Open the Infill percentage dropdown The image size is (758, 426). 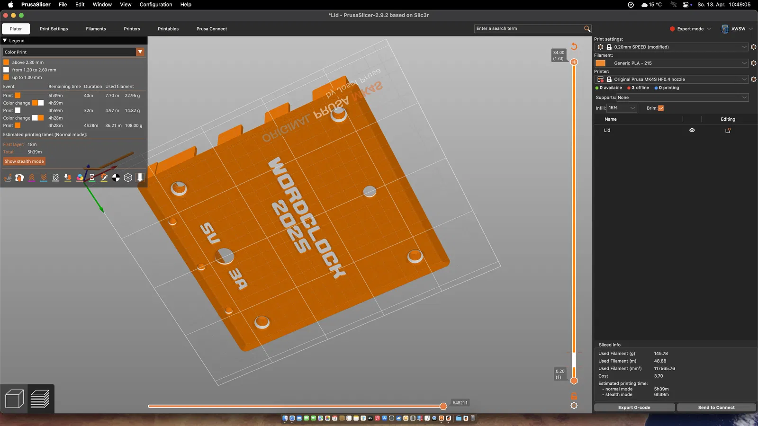(622, 108)
